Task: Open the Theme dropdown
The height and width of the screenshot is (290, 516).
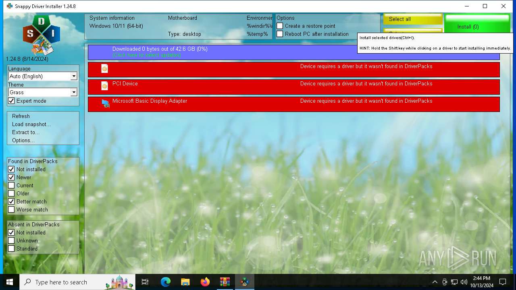Action: point(43,92)
